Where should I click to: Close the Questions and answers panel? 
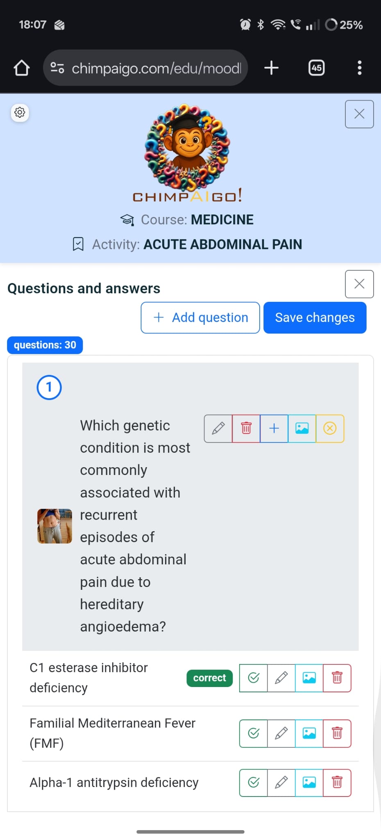coord(359,284)
